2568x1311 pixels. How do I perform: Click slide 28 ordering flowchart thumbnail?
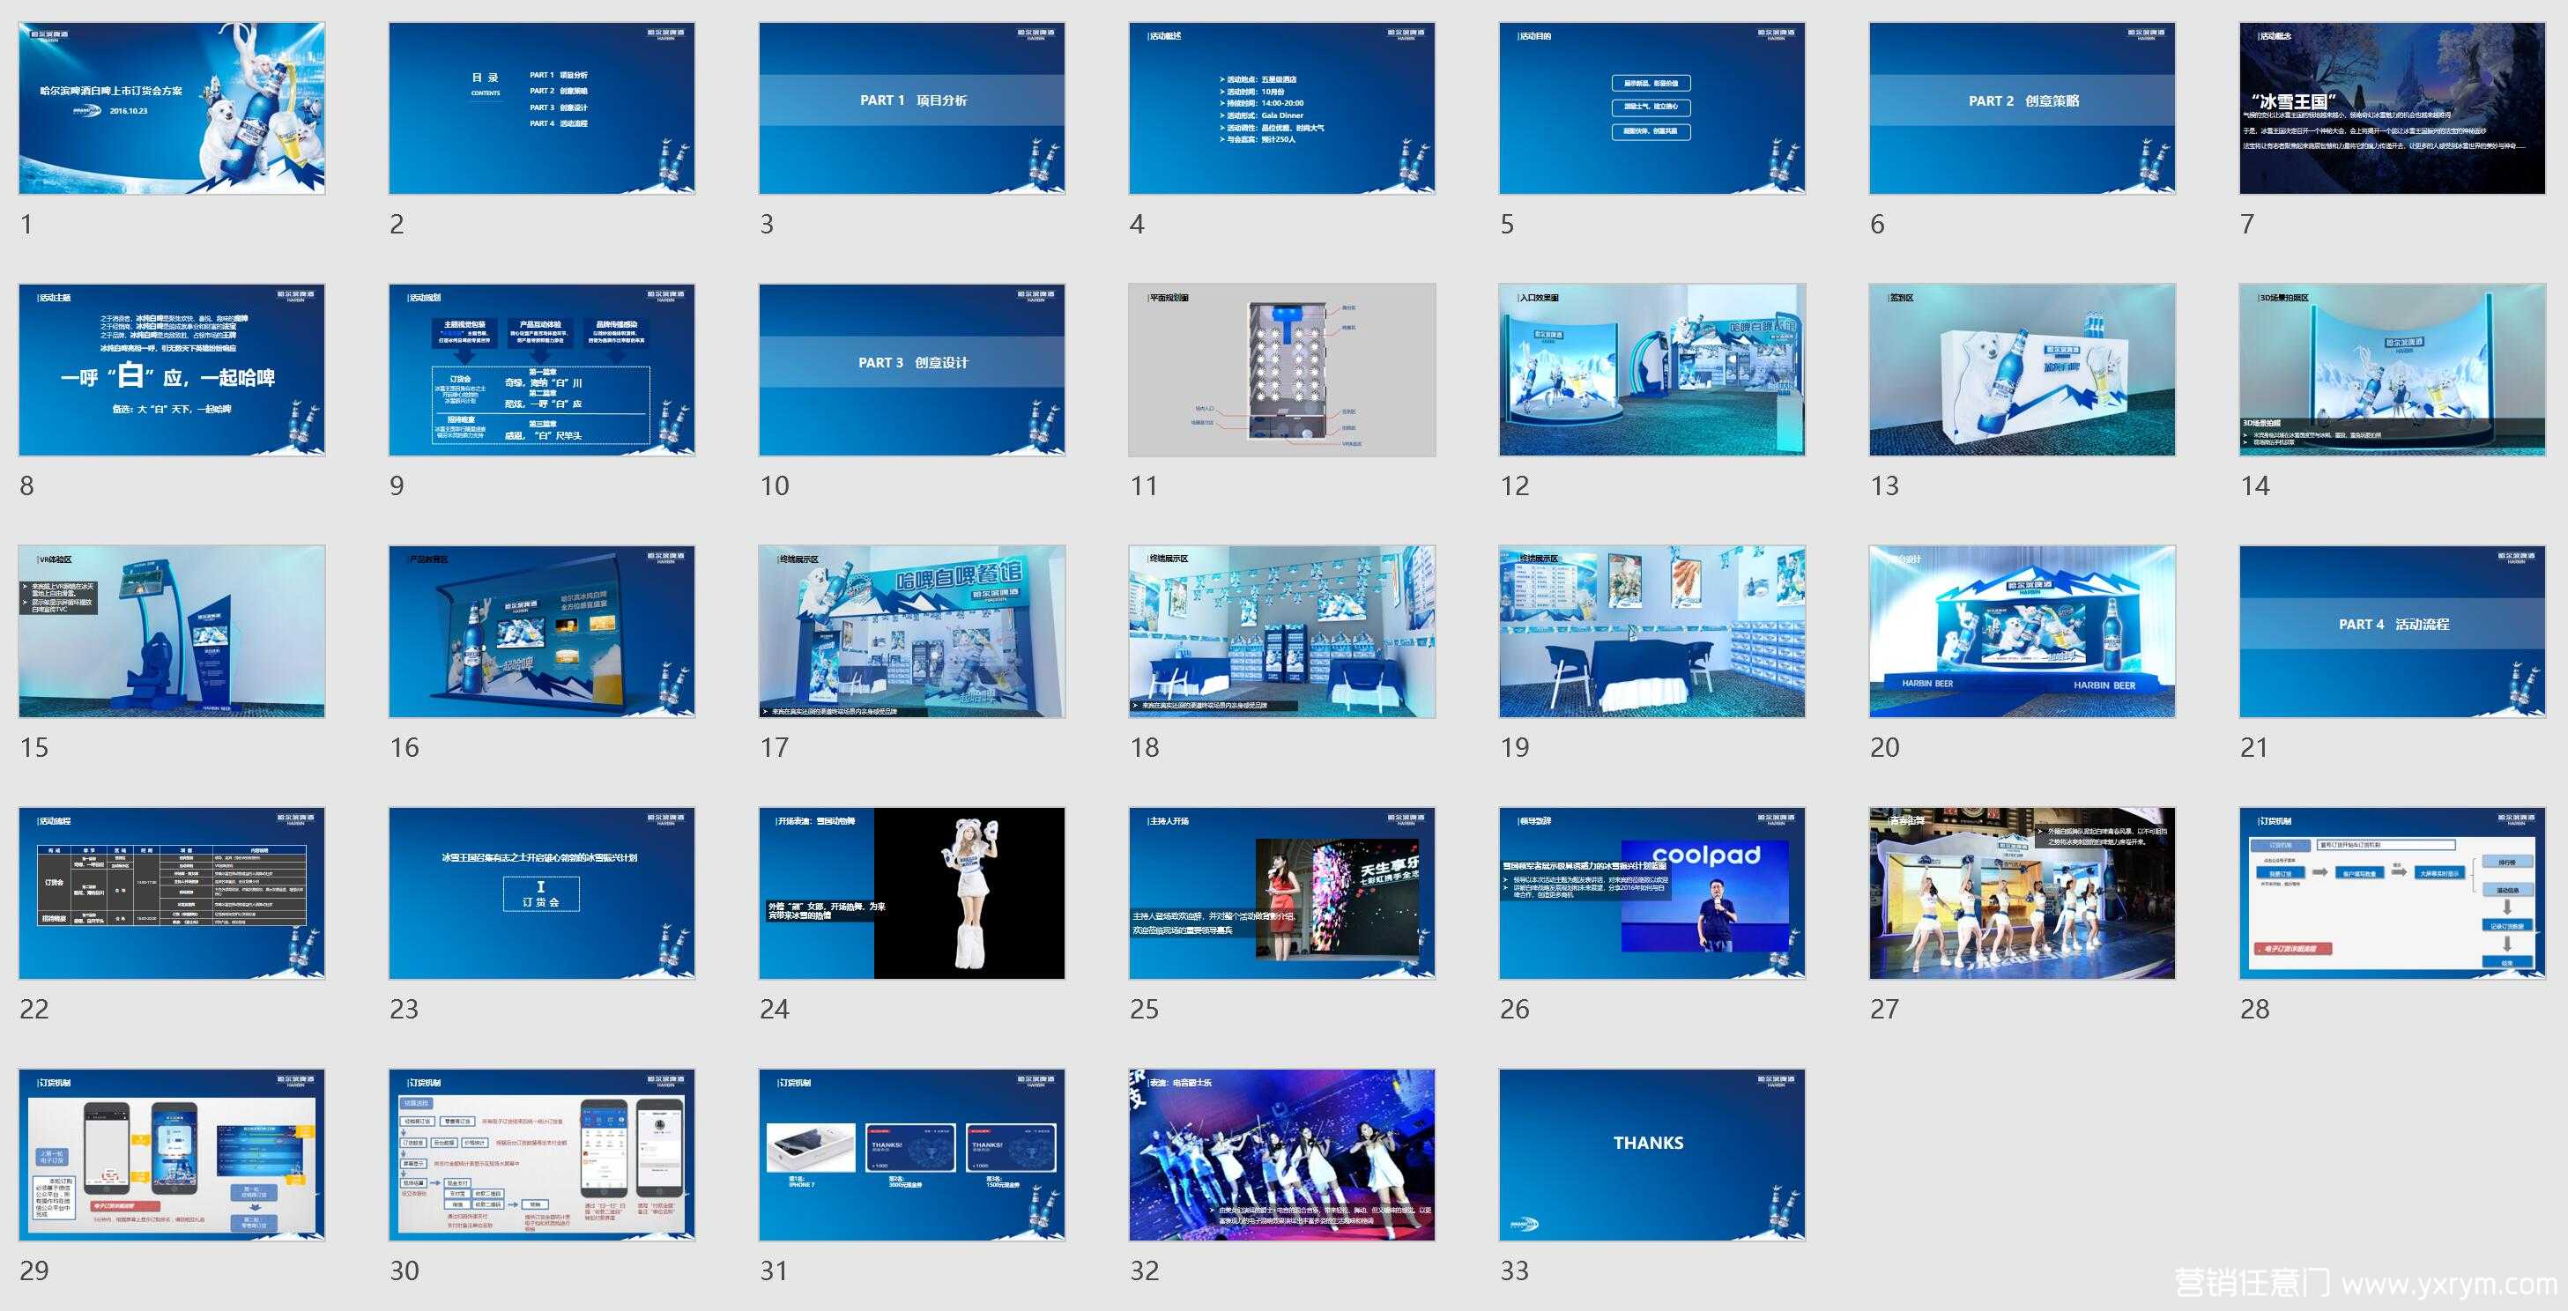tap(2393, 893)
